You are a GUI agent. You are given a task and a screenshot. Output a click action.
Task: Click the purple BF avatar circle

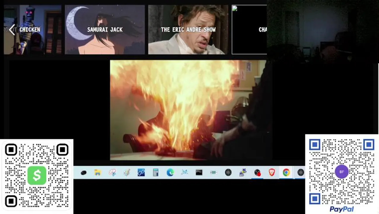342,172
